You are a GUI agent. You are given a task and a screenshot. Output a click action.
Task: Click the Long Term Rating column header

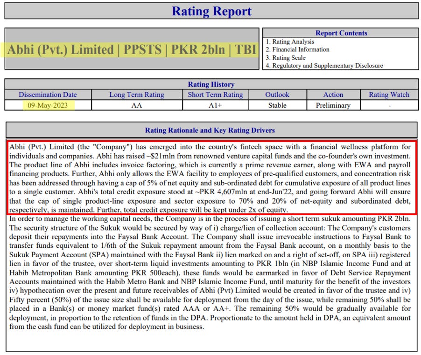pyautogui.click(x=137, y=95)
